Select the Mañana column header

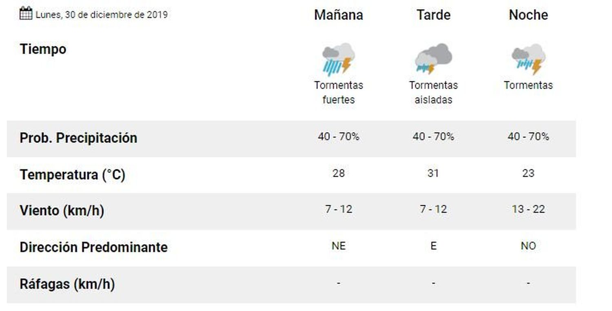[338, 15]
